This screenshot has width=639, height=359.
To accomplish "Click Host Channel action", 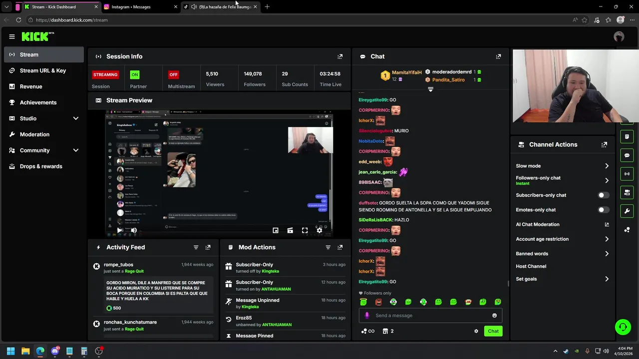I will (531, 266).
